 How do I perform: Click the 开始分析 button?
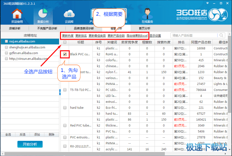(30, 144)
